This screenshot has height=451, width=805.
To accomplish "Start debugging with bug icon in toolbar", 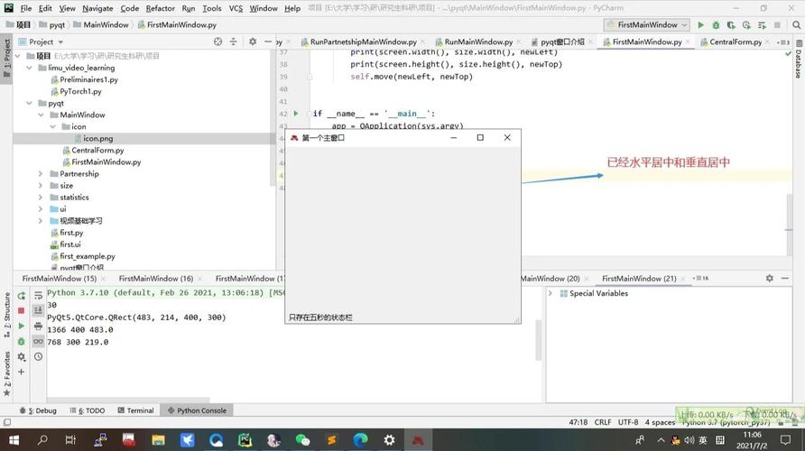I will pos(716,24).
